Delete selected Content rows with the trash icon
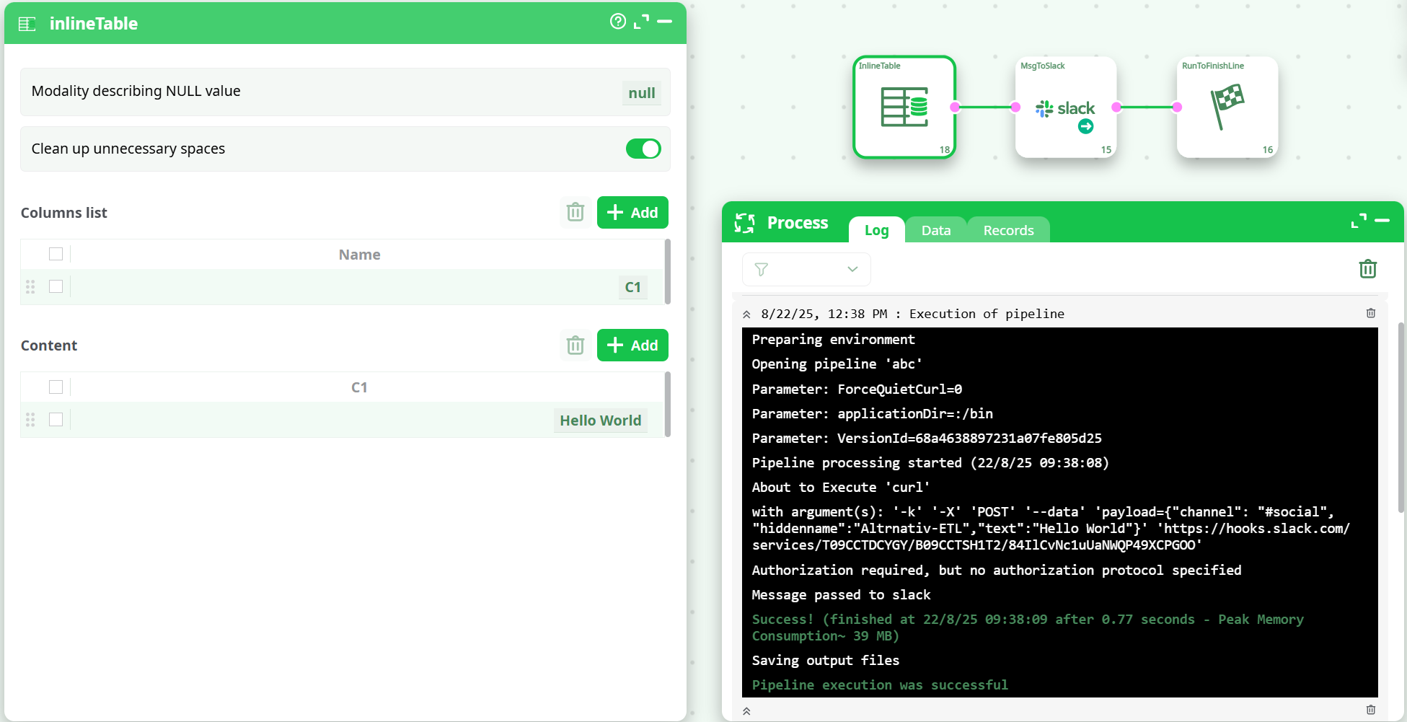The height and width of the screenshot is (722, 1407). (575, 345)
